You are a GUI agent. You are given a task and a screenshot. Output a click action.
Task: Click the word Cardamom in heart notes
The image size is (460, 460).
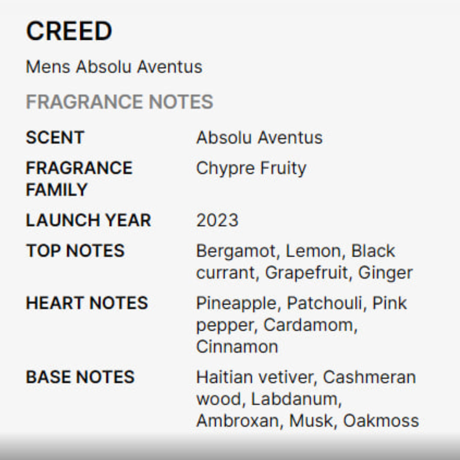308,325
